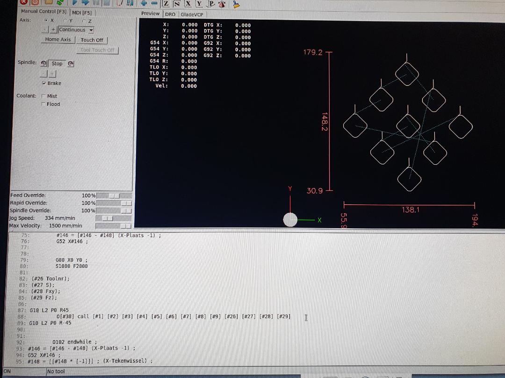505x378 pixels.
Task: Select code line 75 #146 X-Plaats -1
Action: pyautogui.click(x=108, y=235)
